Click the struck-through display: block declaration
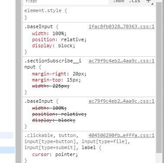 click(54, 120)
